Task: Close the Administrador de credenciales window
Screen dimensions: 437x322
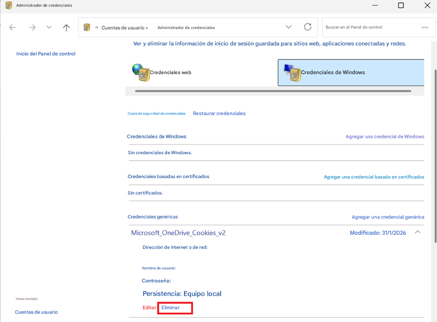Action: [427, 5]
